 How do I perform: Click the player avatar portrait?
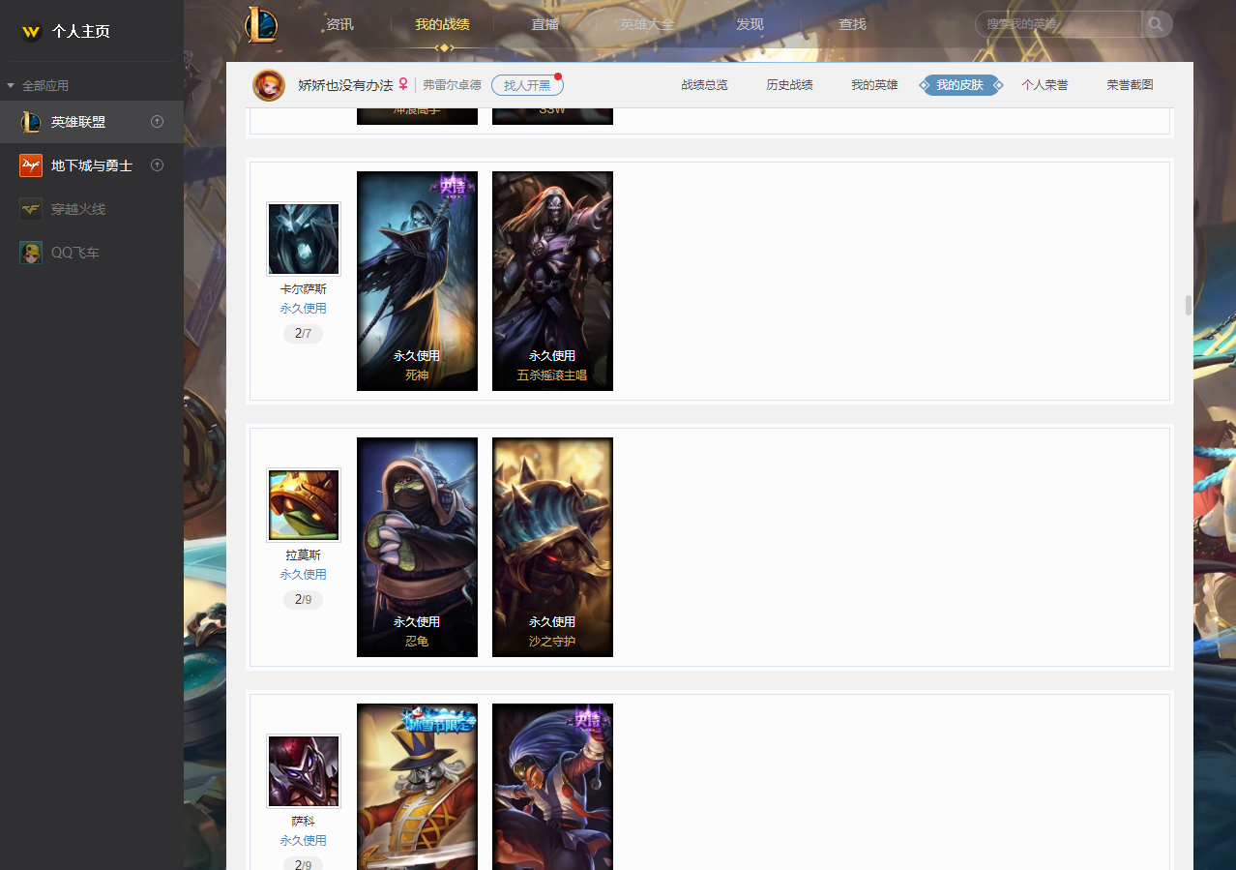[x=269, y=85]
